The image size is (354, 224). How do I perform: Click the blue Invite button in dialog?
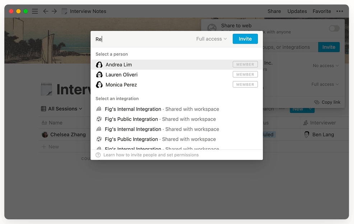click(245, 39)
